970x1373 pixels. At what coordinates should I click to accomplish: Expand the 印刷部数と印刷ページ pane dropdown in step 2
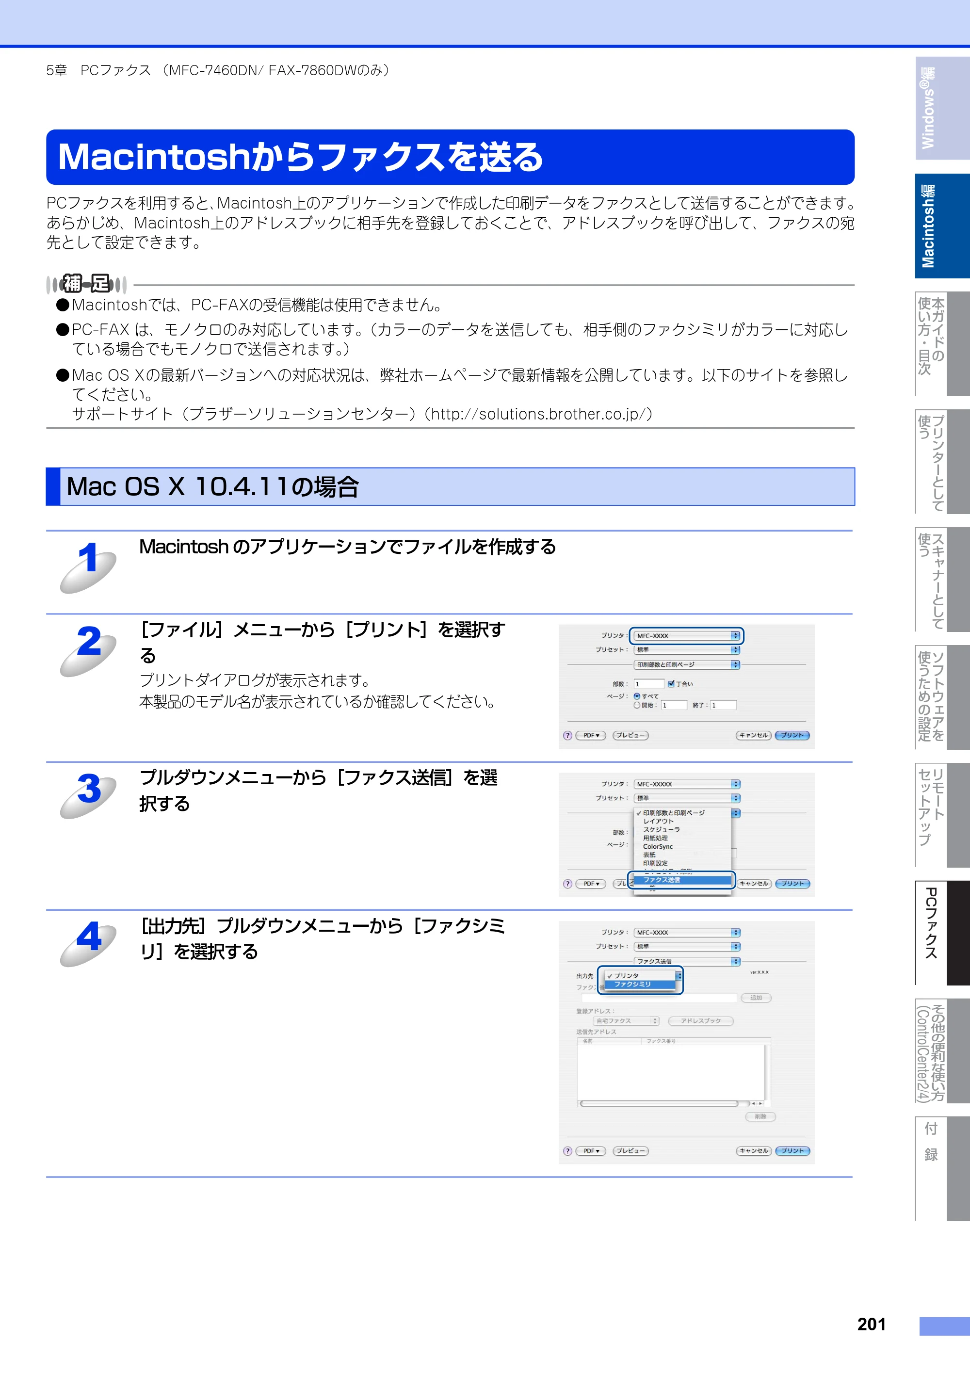687,664
